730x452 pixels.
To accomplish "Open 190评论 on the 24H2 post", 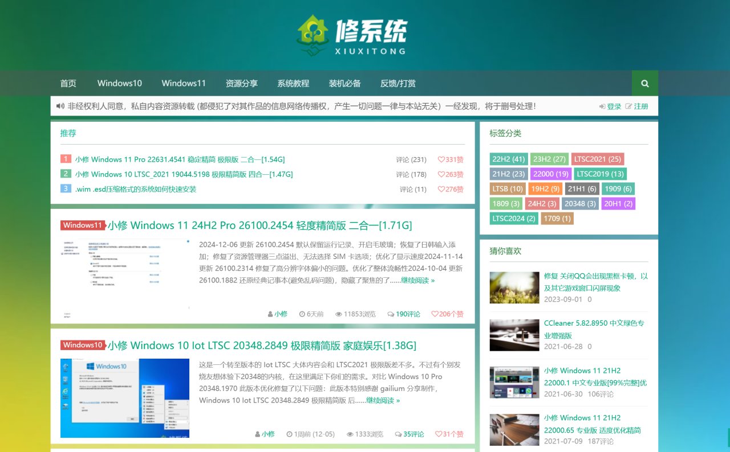I will click(404, 314).
